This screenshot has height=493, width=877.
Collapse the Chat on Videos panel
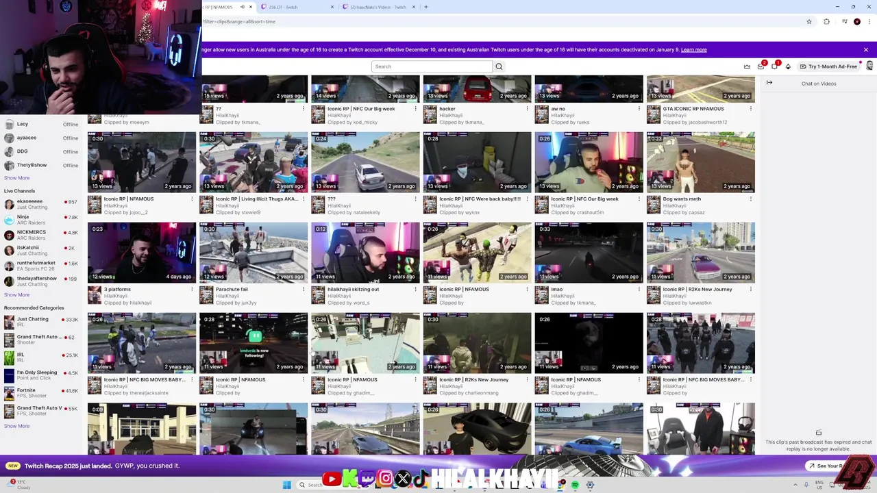pyautogui.click(x=769, y=83)
